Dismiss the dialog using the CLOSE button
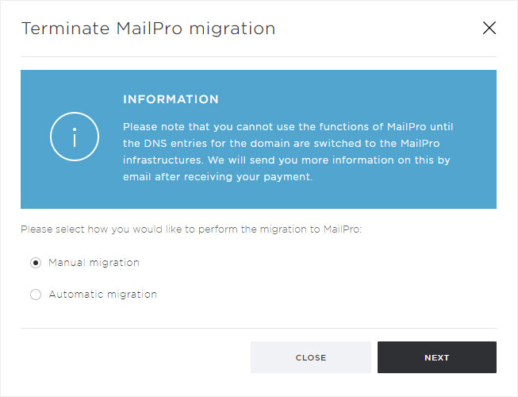This screenshot has width=518, height=397. click(311, 357)
